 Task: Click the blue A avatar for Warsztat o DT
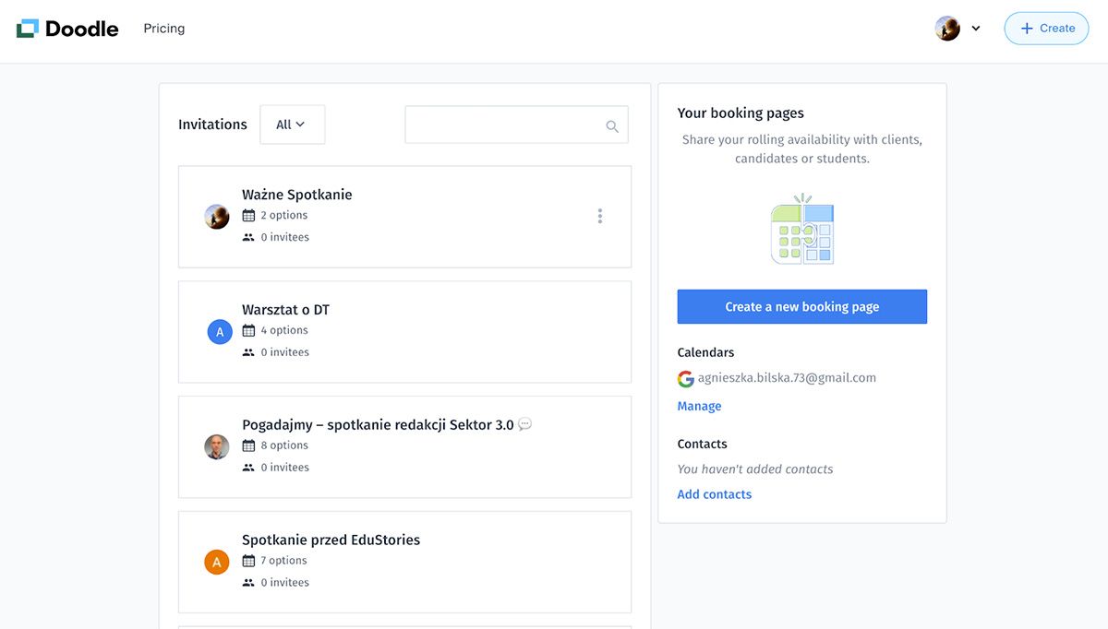click(220, 332)
